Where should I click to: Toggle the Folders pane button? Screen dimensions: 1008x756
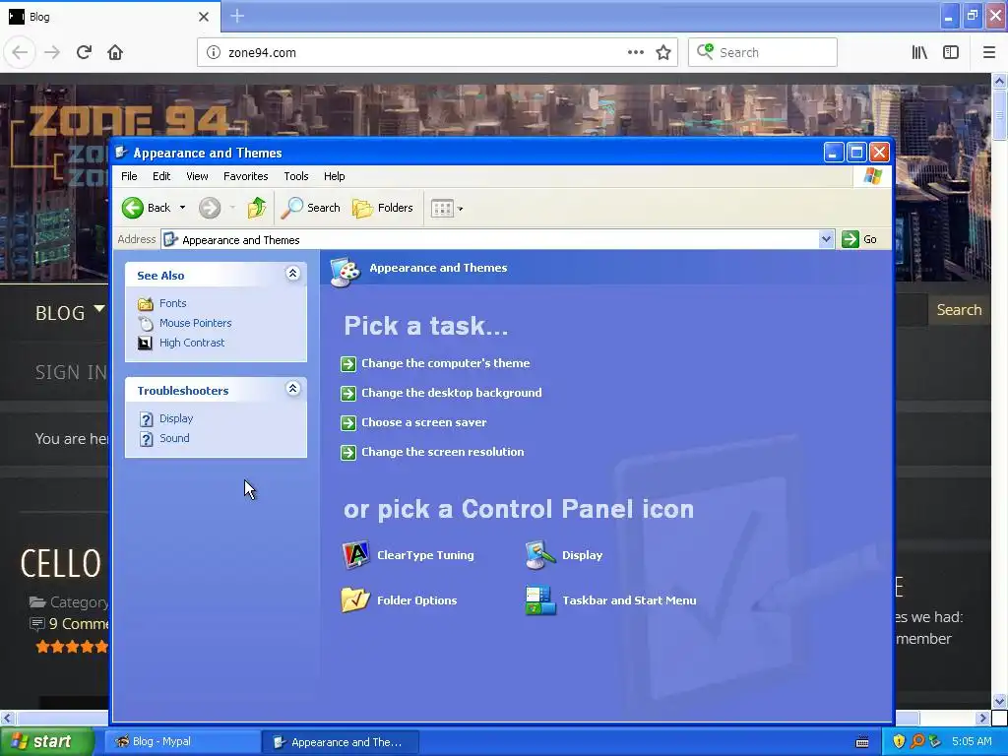[383, 208]
